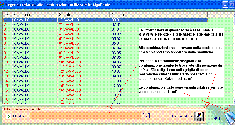Minimize the Legenda window
This screenshot has width=235, height=125.
(225, 4)
